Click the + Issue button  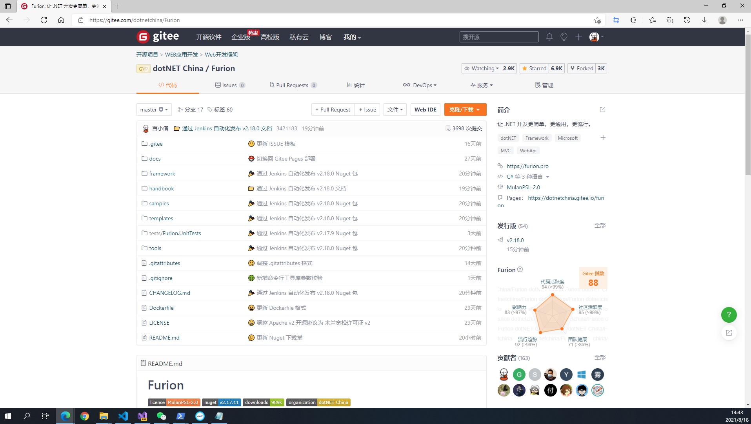click(367, 110)
